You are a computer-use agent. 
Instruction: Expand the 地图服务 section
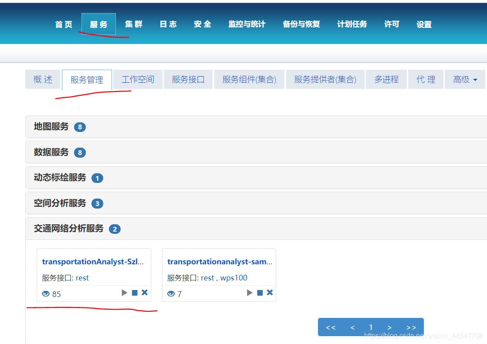tap(256, 127)
